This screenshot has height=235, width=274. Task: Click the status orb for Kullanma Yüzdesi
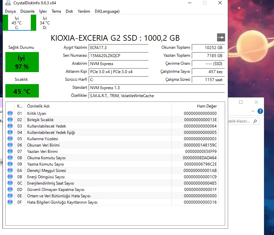(x=10, y=139)
